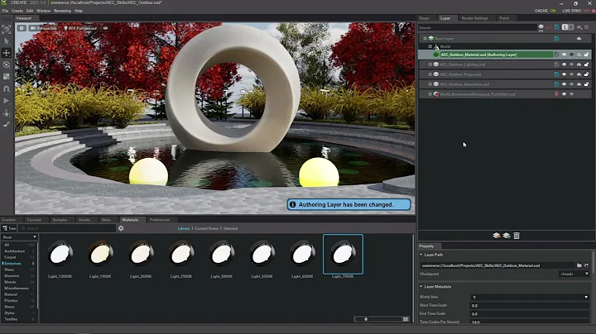Screen dimensions: 596x334
Task: Click cloud icon on AEC_Outdoor_Lighting layer
Action: (x=579, y=64)
